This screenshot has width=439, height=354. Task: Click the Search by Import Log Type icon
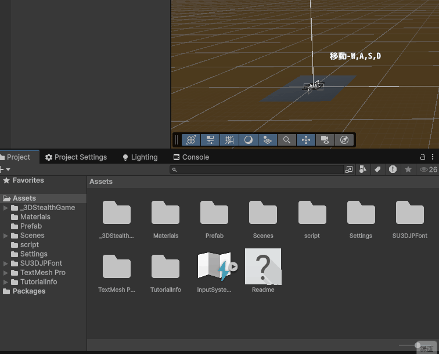393,169
